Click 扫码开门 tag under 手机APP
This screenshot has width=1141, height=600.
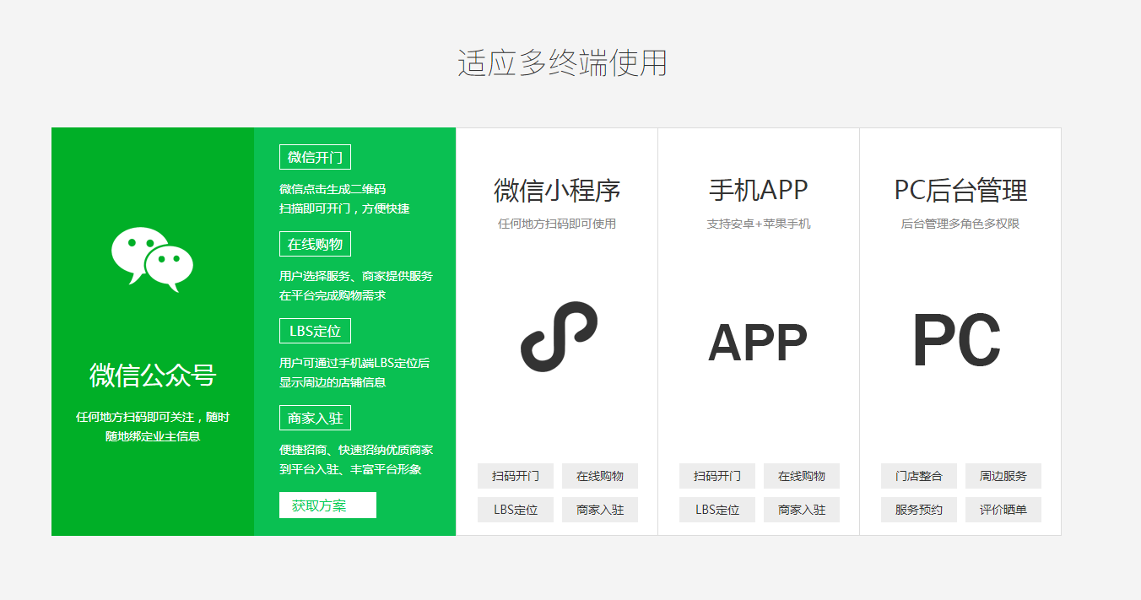pos(717,476)
